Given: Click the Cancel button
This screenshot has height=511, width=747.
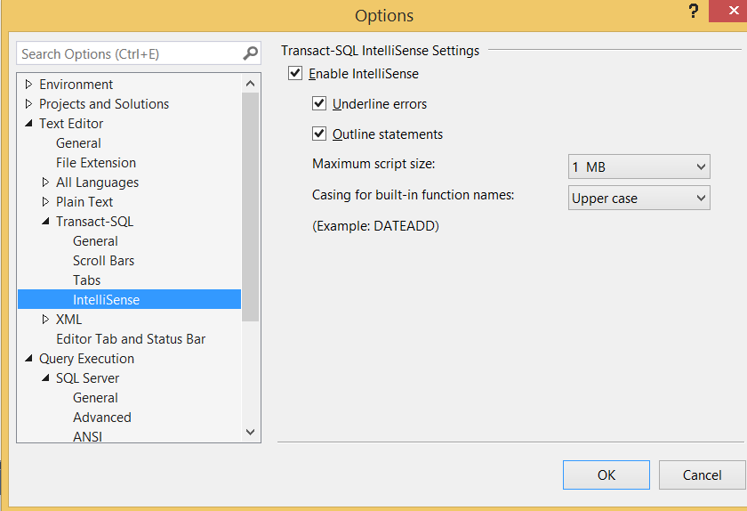Looking at the screenshot, I should (702, 474).
